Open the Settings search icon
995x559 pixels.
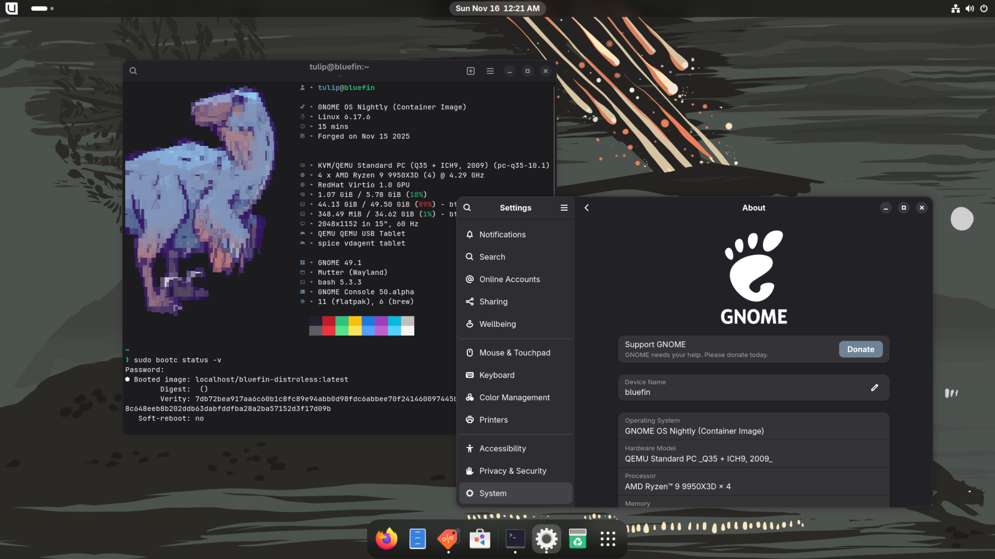(x=467, y=208)
